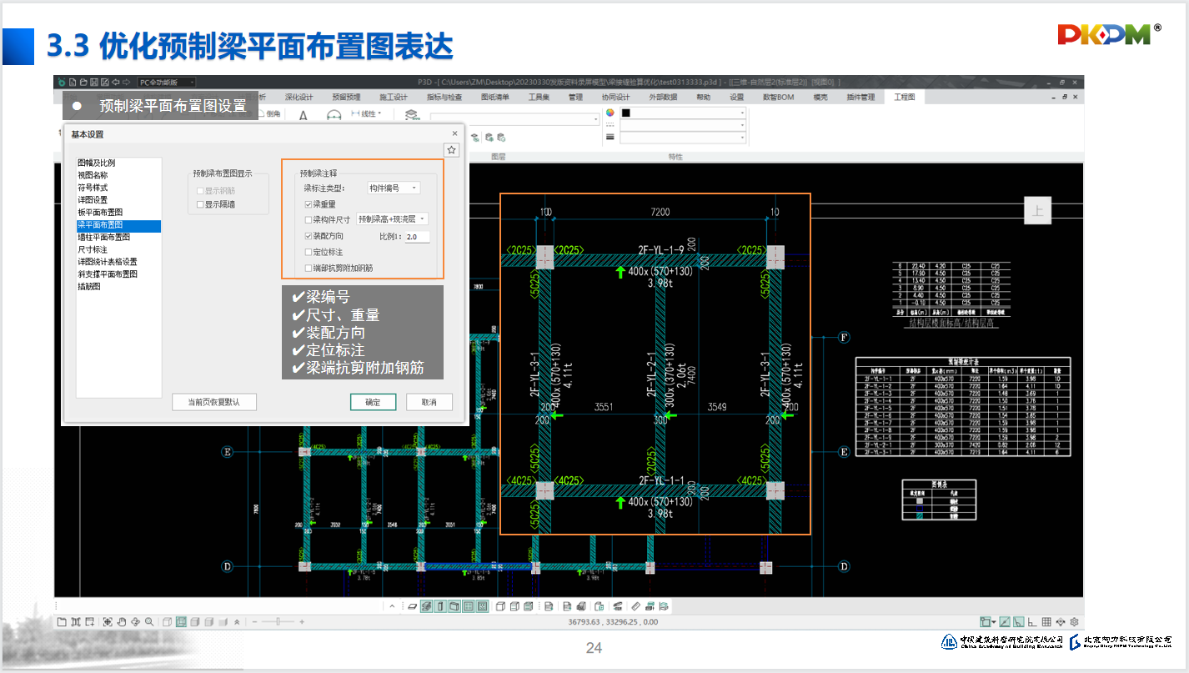Open the PC version selector dropdown
Screen dimensions: 1189x673
click(166, 82)
